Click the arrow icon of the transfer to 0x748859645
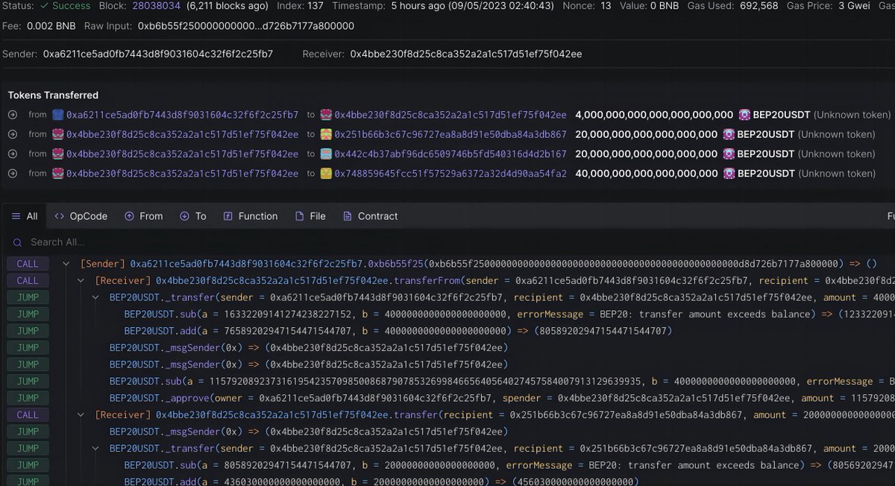Screen dimensions: 895x486 (12, 173)
